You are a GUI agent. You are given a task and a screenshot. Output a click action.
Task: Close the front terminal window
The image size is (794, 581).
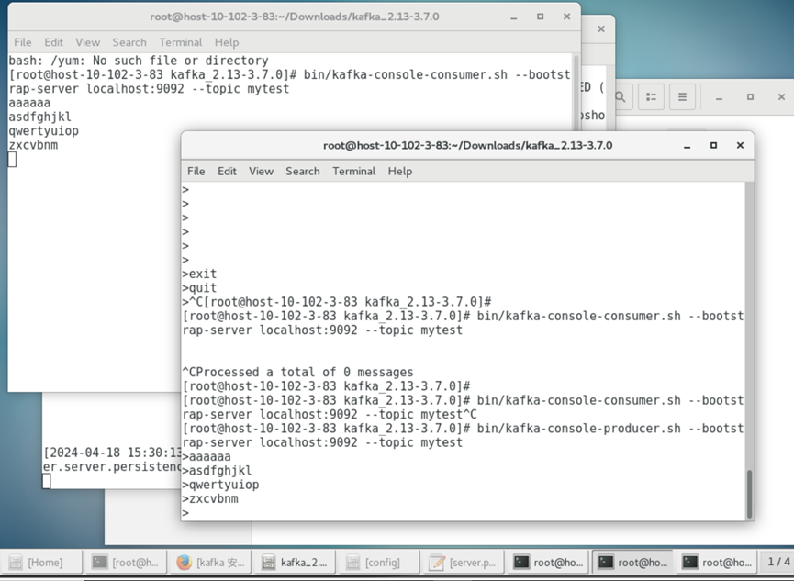(x=740, y=145)
